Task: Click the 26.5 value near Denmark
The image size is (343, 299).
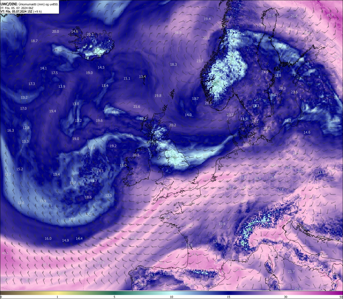Action: [x=247, y=145]
